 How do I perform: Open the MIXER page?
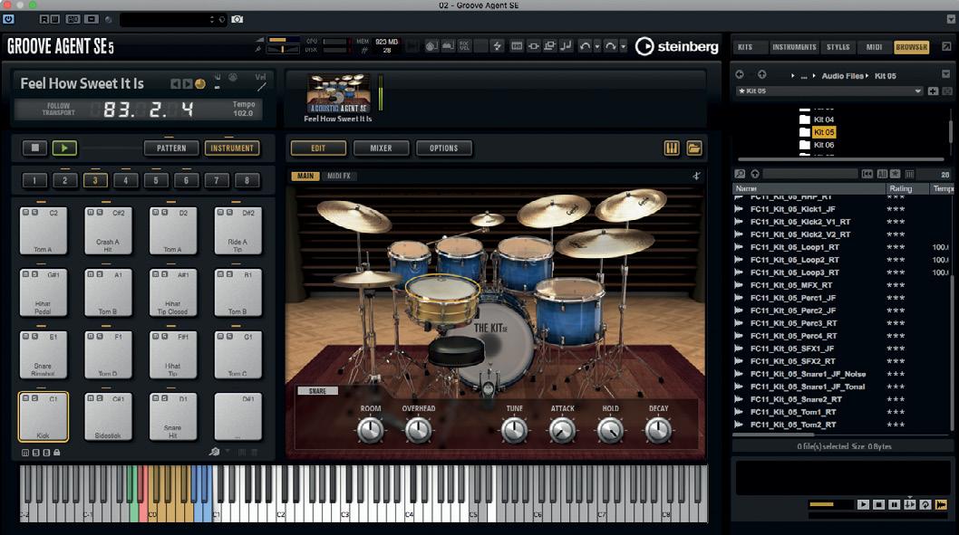[x=381, y=148]
